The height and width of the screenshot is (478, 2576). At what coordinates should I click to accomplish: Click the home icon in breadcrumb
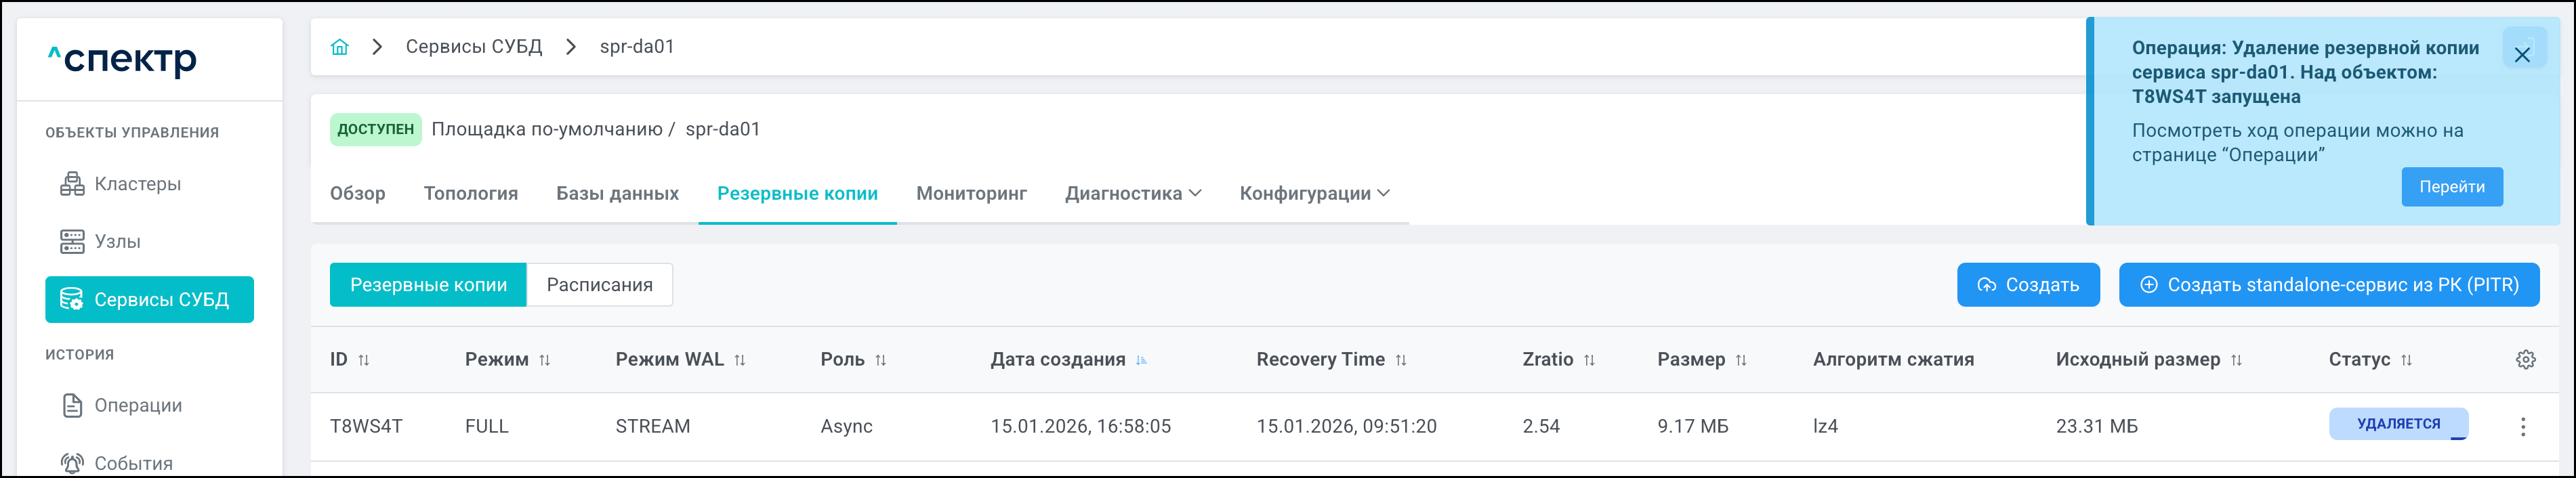pyautogui.click(x=340, y=47)
